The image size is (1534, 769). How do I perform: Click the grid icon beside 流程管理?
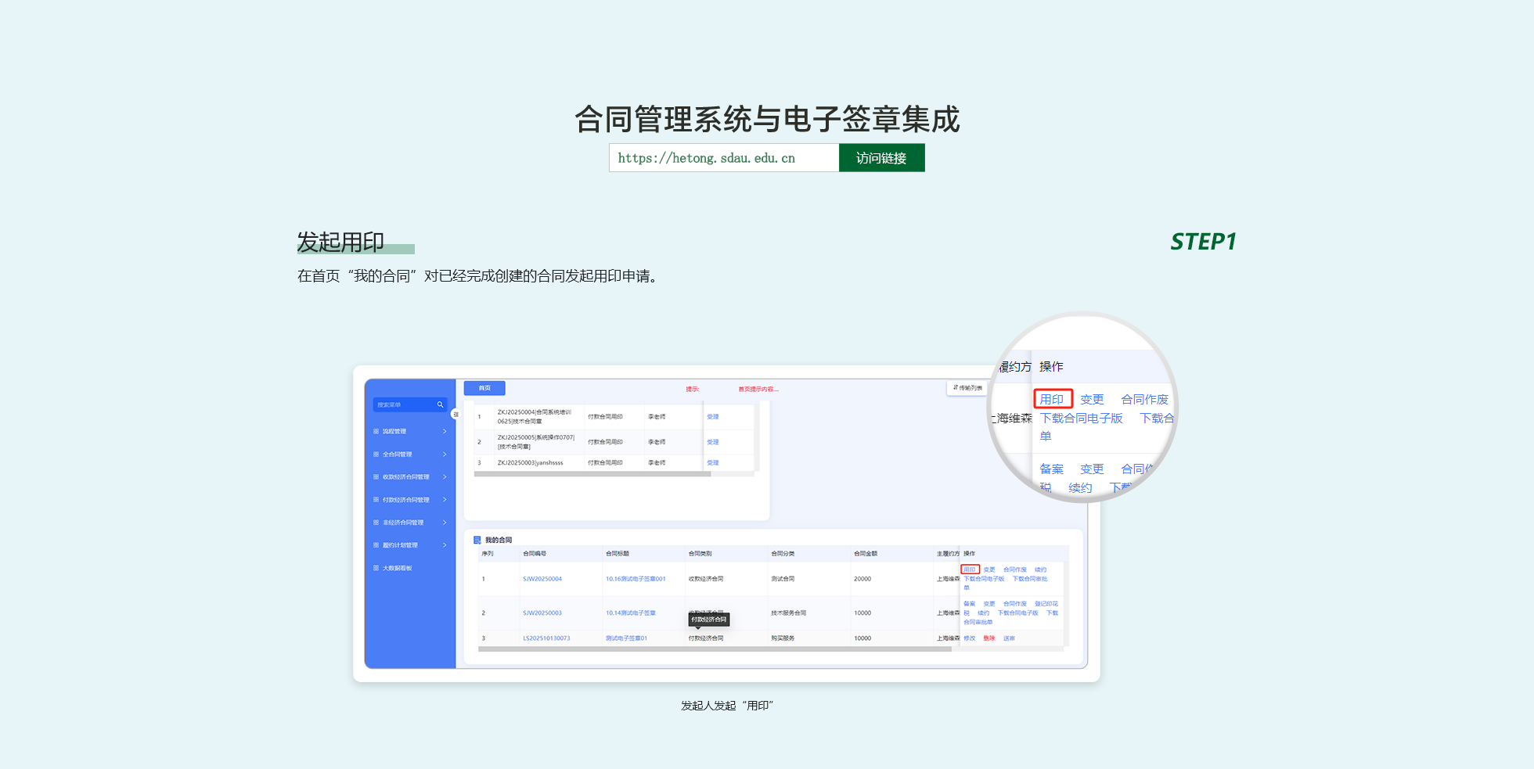(376, 432)
